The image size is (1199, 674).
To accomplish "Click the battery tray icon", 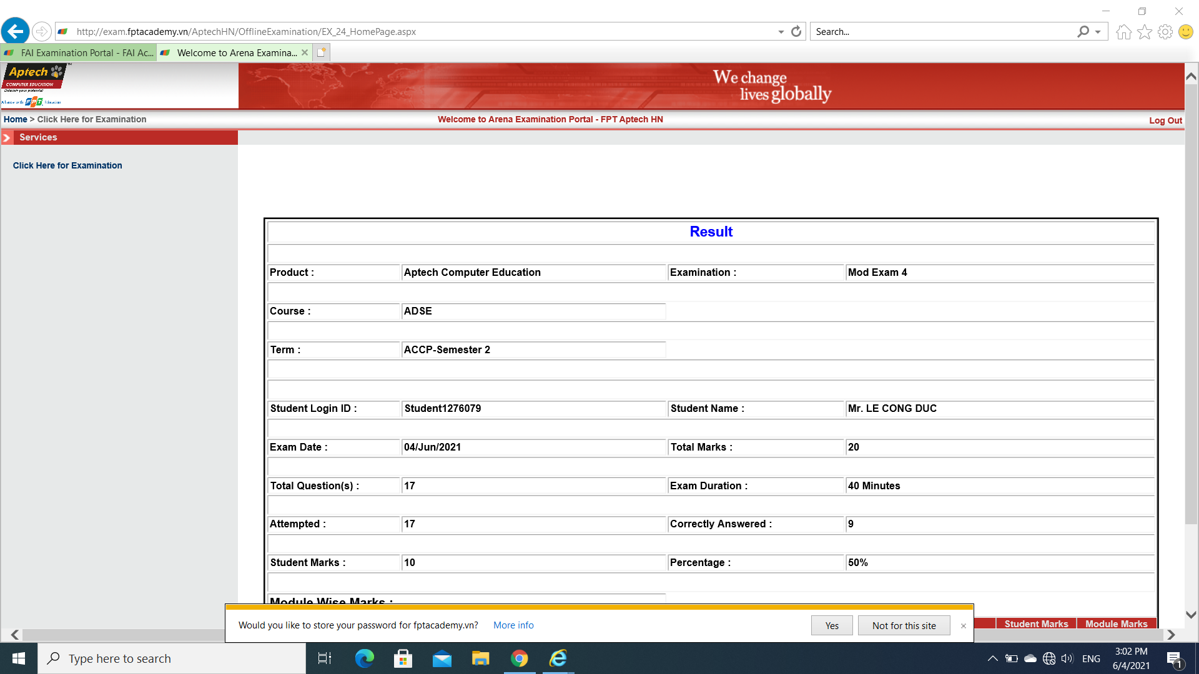I will [x=1012, y=658].
